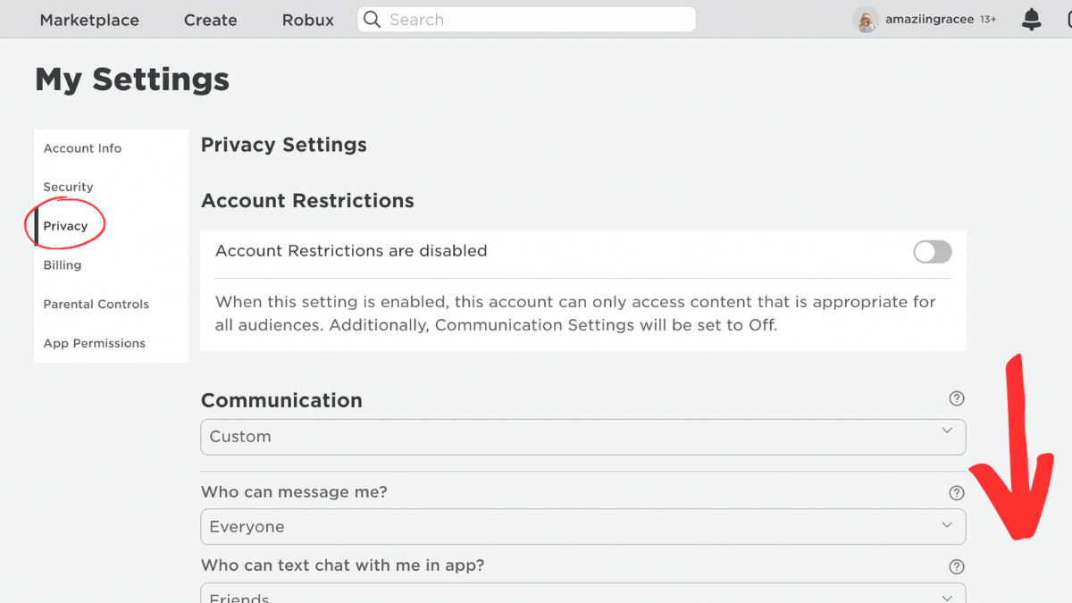Click the search magnifier icon
The image size is (1072, 603).
click(373, 20)
